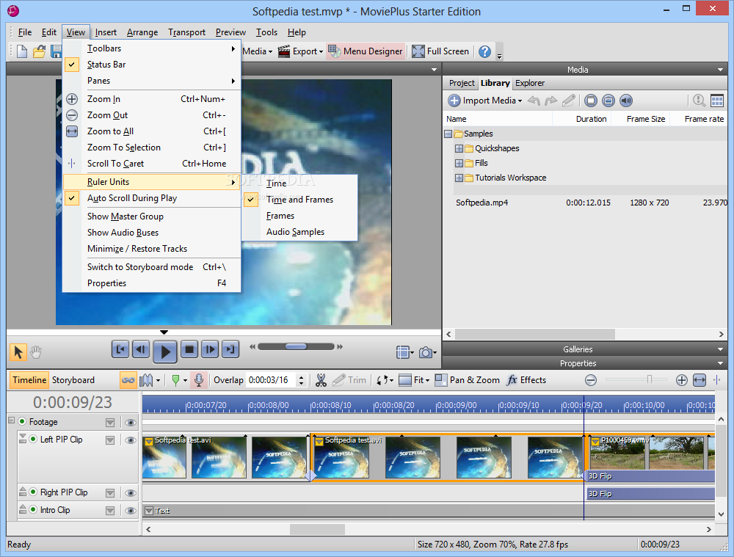Click the Pan & Zoom icon
This screenshot has width=734, height=557.
point(440,380)
